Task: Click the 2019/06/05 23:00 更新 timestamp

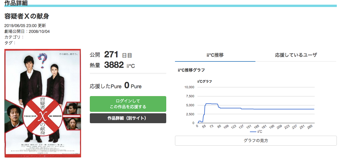Action: pyautogui.click(x=25, y=26)
